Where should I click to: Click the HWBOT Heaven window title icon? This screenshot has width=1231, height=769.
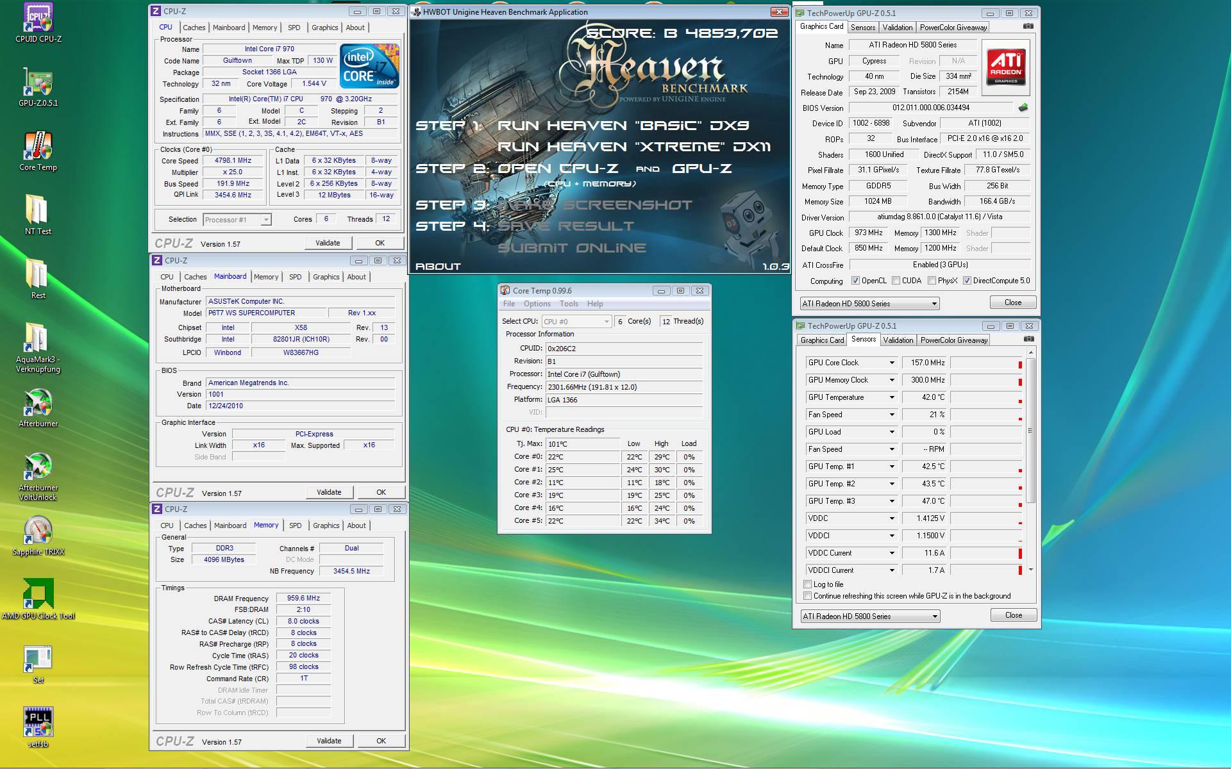pos(415,12)
